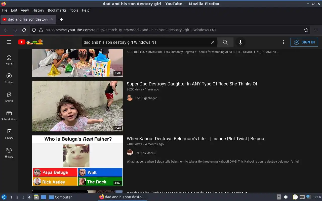Viewport: 322px width, 201px height.
Task: Click the site padlock icon
Action: (x=41, y=30)
